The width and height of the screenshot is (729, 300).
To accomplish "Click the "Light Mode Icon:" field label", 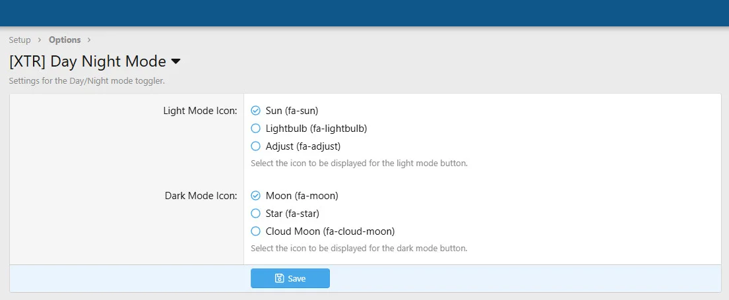I will tap(200, 111).
